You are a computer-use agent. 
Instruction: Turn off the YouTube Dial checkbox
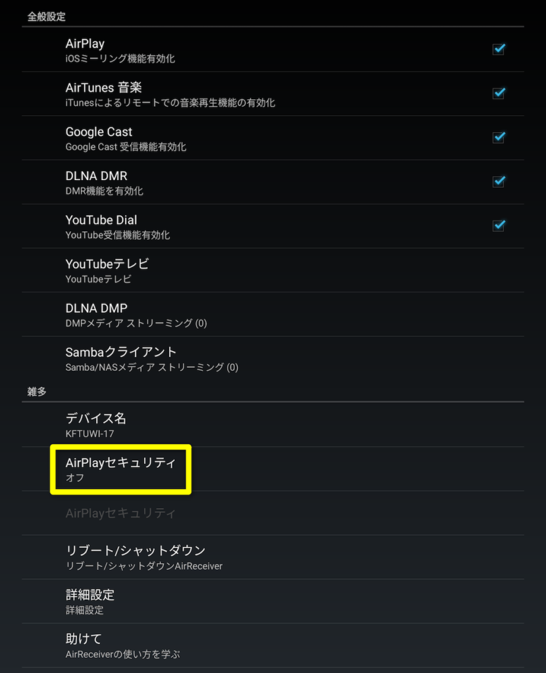click(x=499, y=226)
